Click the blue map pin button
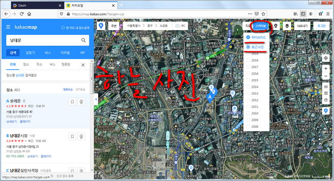The height and width of the screenshot is (181, 334). point(101,26)
